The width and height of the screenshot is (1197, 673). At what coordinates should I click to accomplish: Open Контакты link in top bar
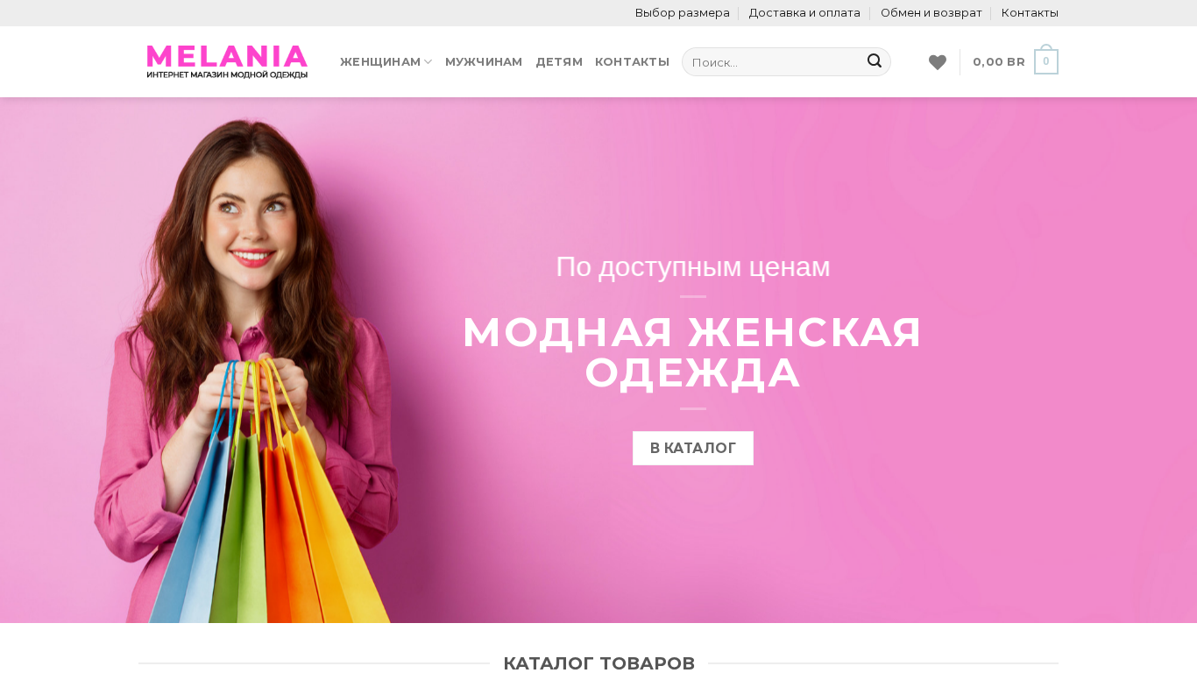point(1030,13)
